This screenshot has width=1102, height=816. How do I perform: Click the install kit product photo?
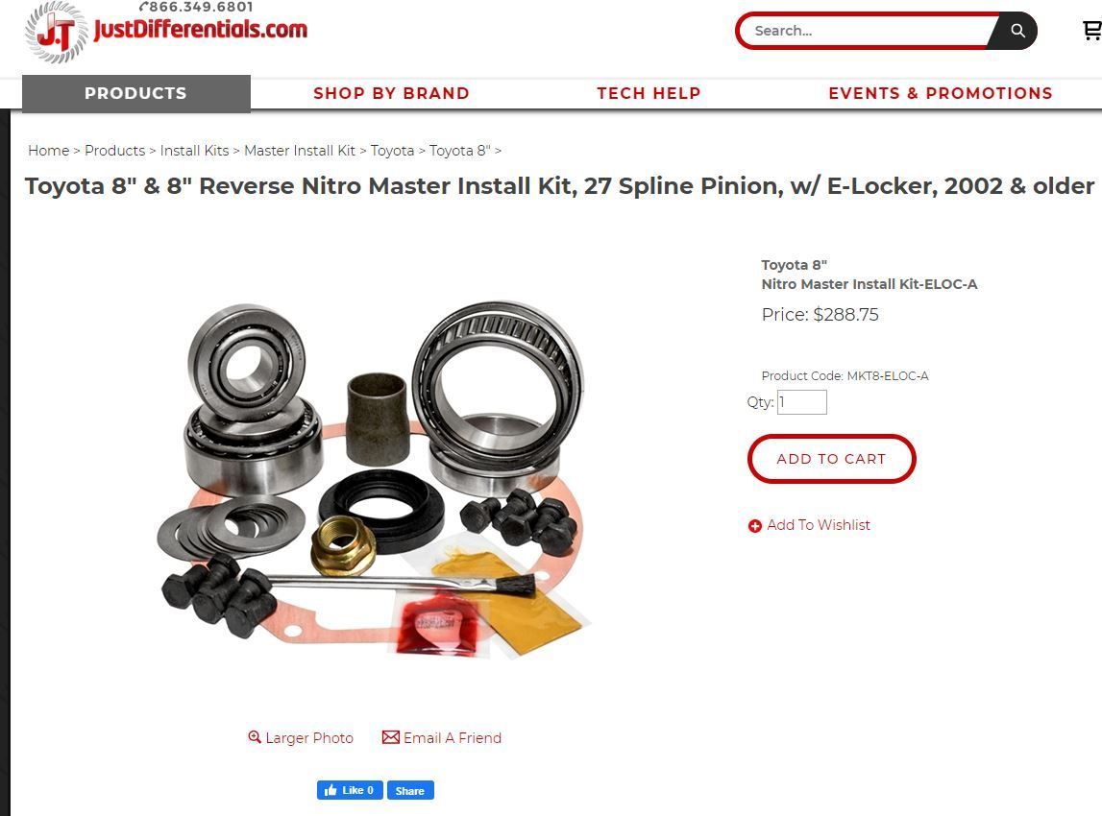pyautogui.click(x=373, y=480)
